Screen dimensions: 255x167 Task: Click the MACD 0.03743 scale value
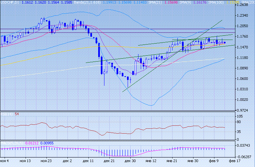(244, 145)
